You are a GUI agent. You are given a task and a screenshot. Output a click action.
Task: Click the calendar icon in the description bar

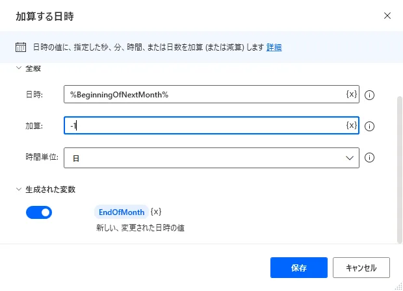coord(21,47)
